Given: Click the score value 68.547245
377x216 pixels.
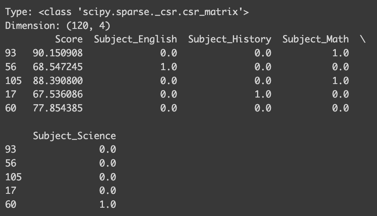Looking at the screenshot, I should tap(58, 67).
